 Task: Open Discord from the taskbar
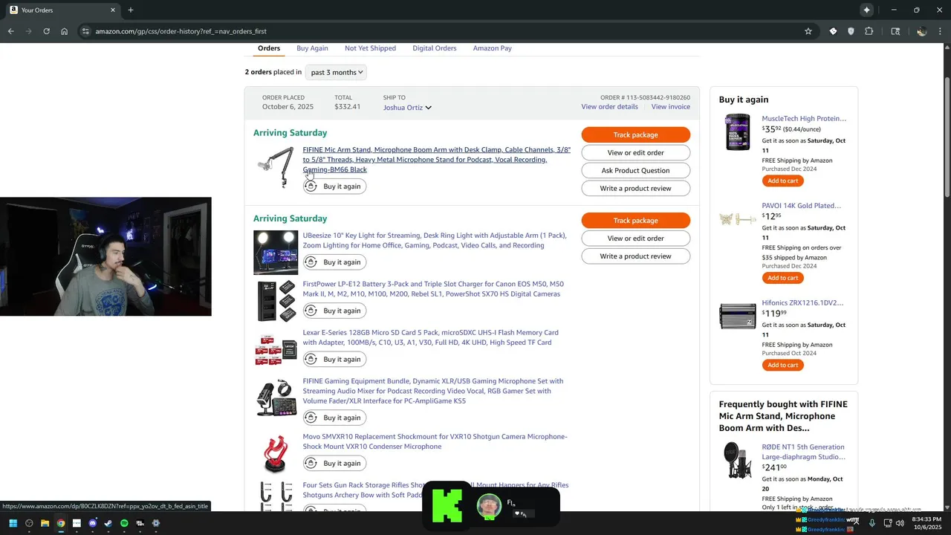coord(93,523)
